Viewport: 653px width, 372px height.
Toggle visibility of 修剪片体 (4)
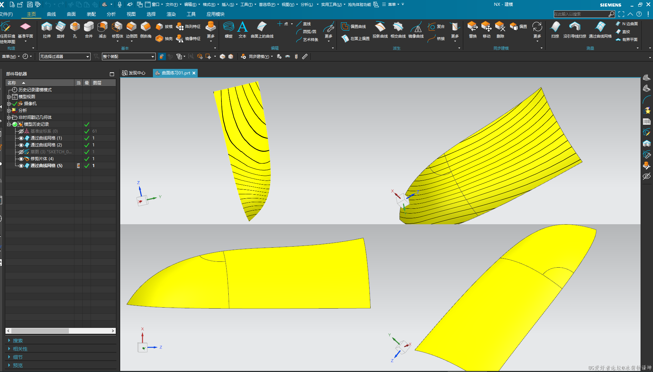coord(21,159)
